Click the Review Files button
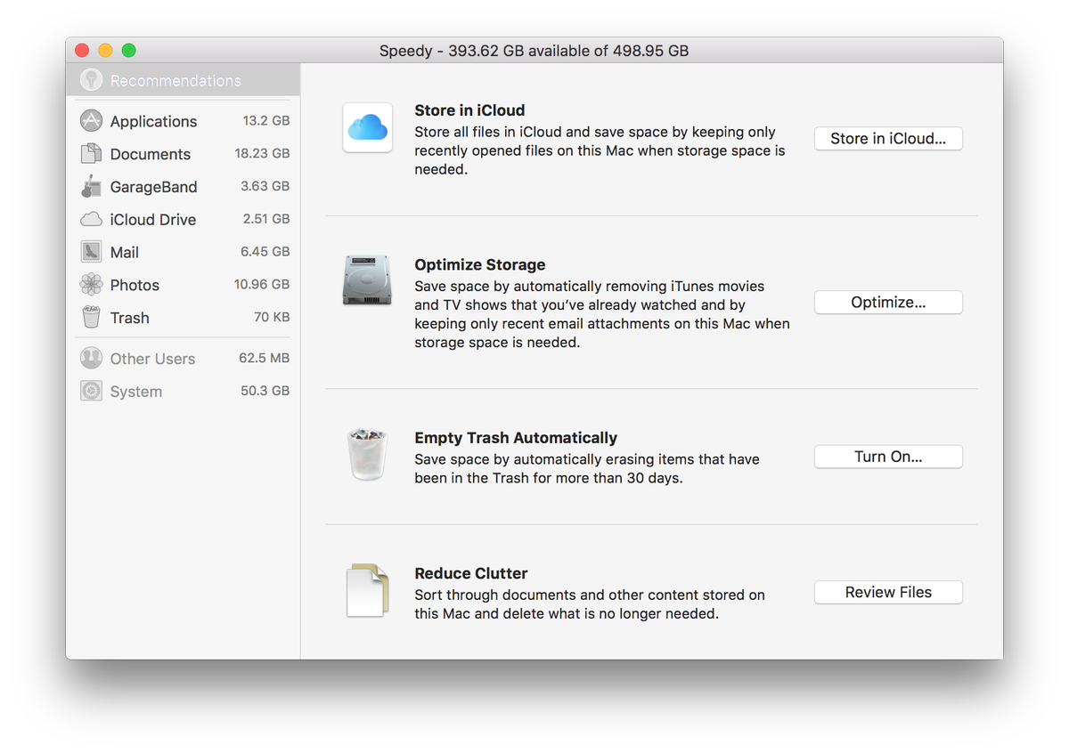Viewport: 1069px width, 753px height. (888, 592)
